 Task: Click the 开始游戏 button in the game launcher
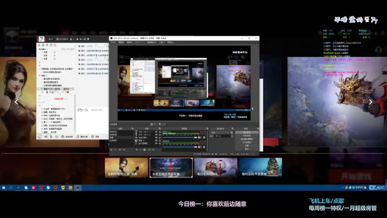(x=356, y=176)
